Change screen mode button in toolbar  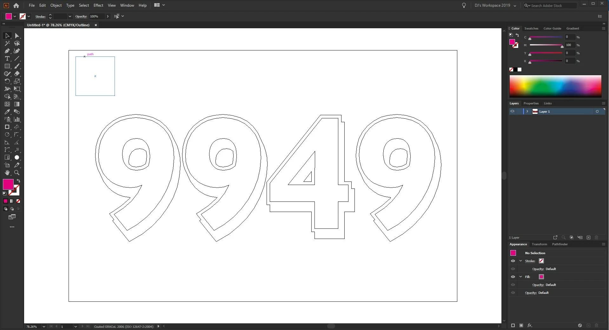click(12, 217)
